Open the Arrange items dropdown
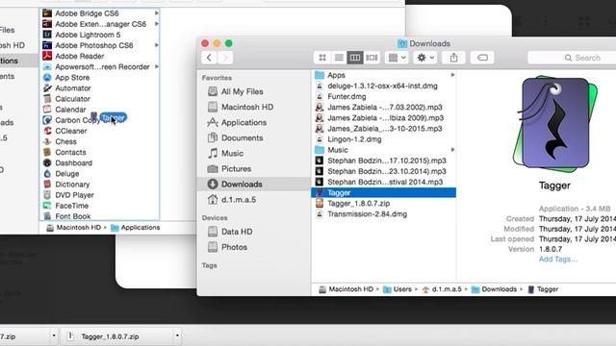Viewport: 616px width, 346px height. 397,58
